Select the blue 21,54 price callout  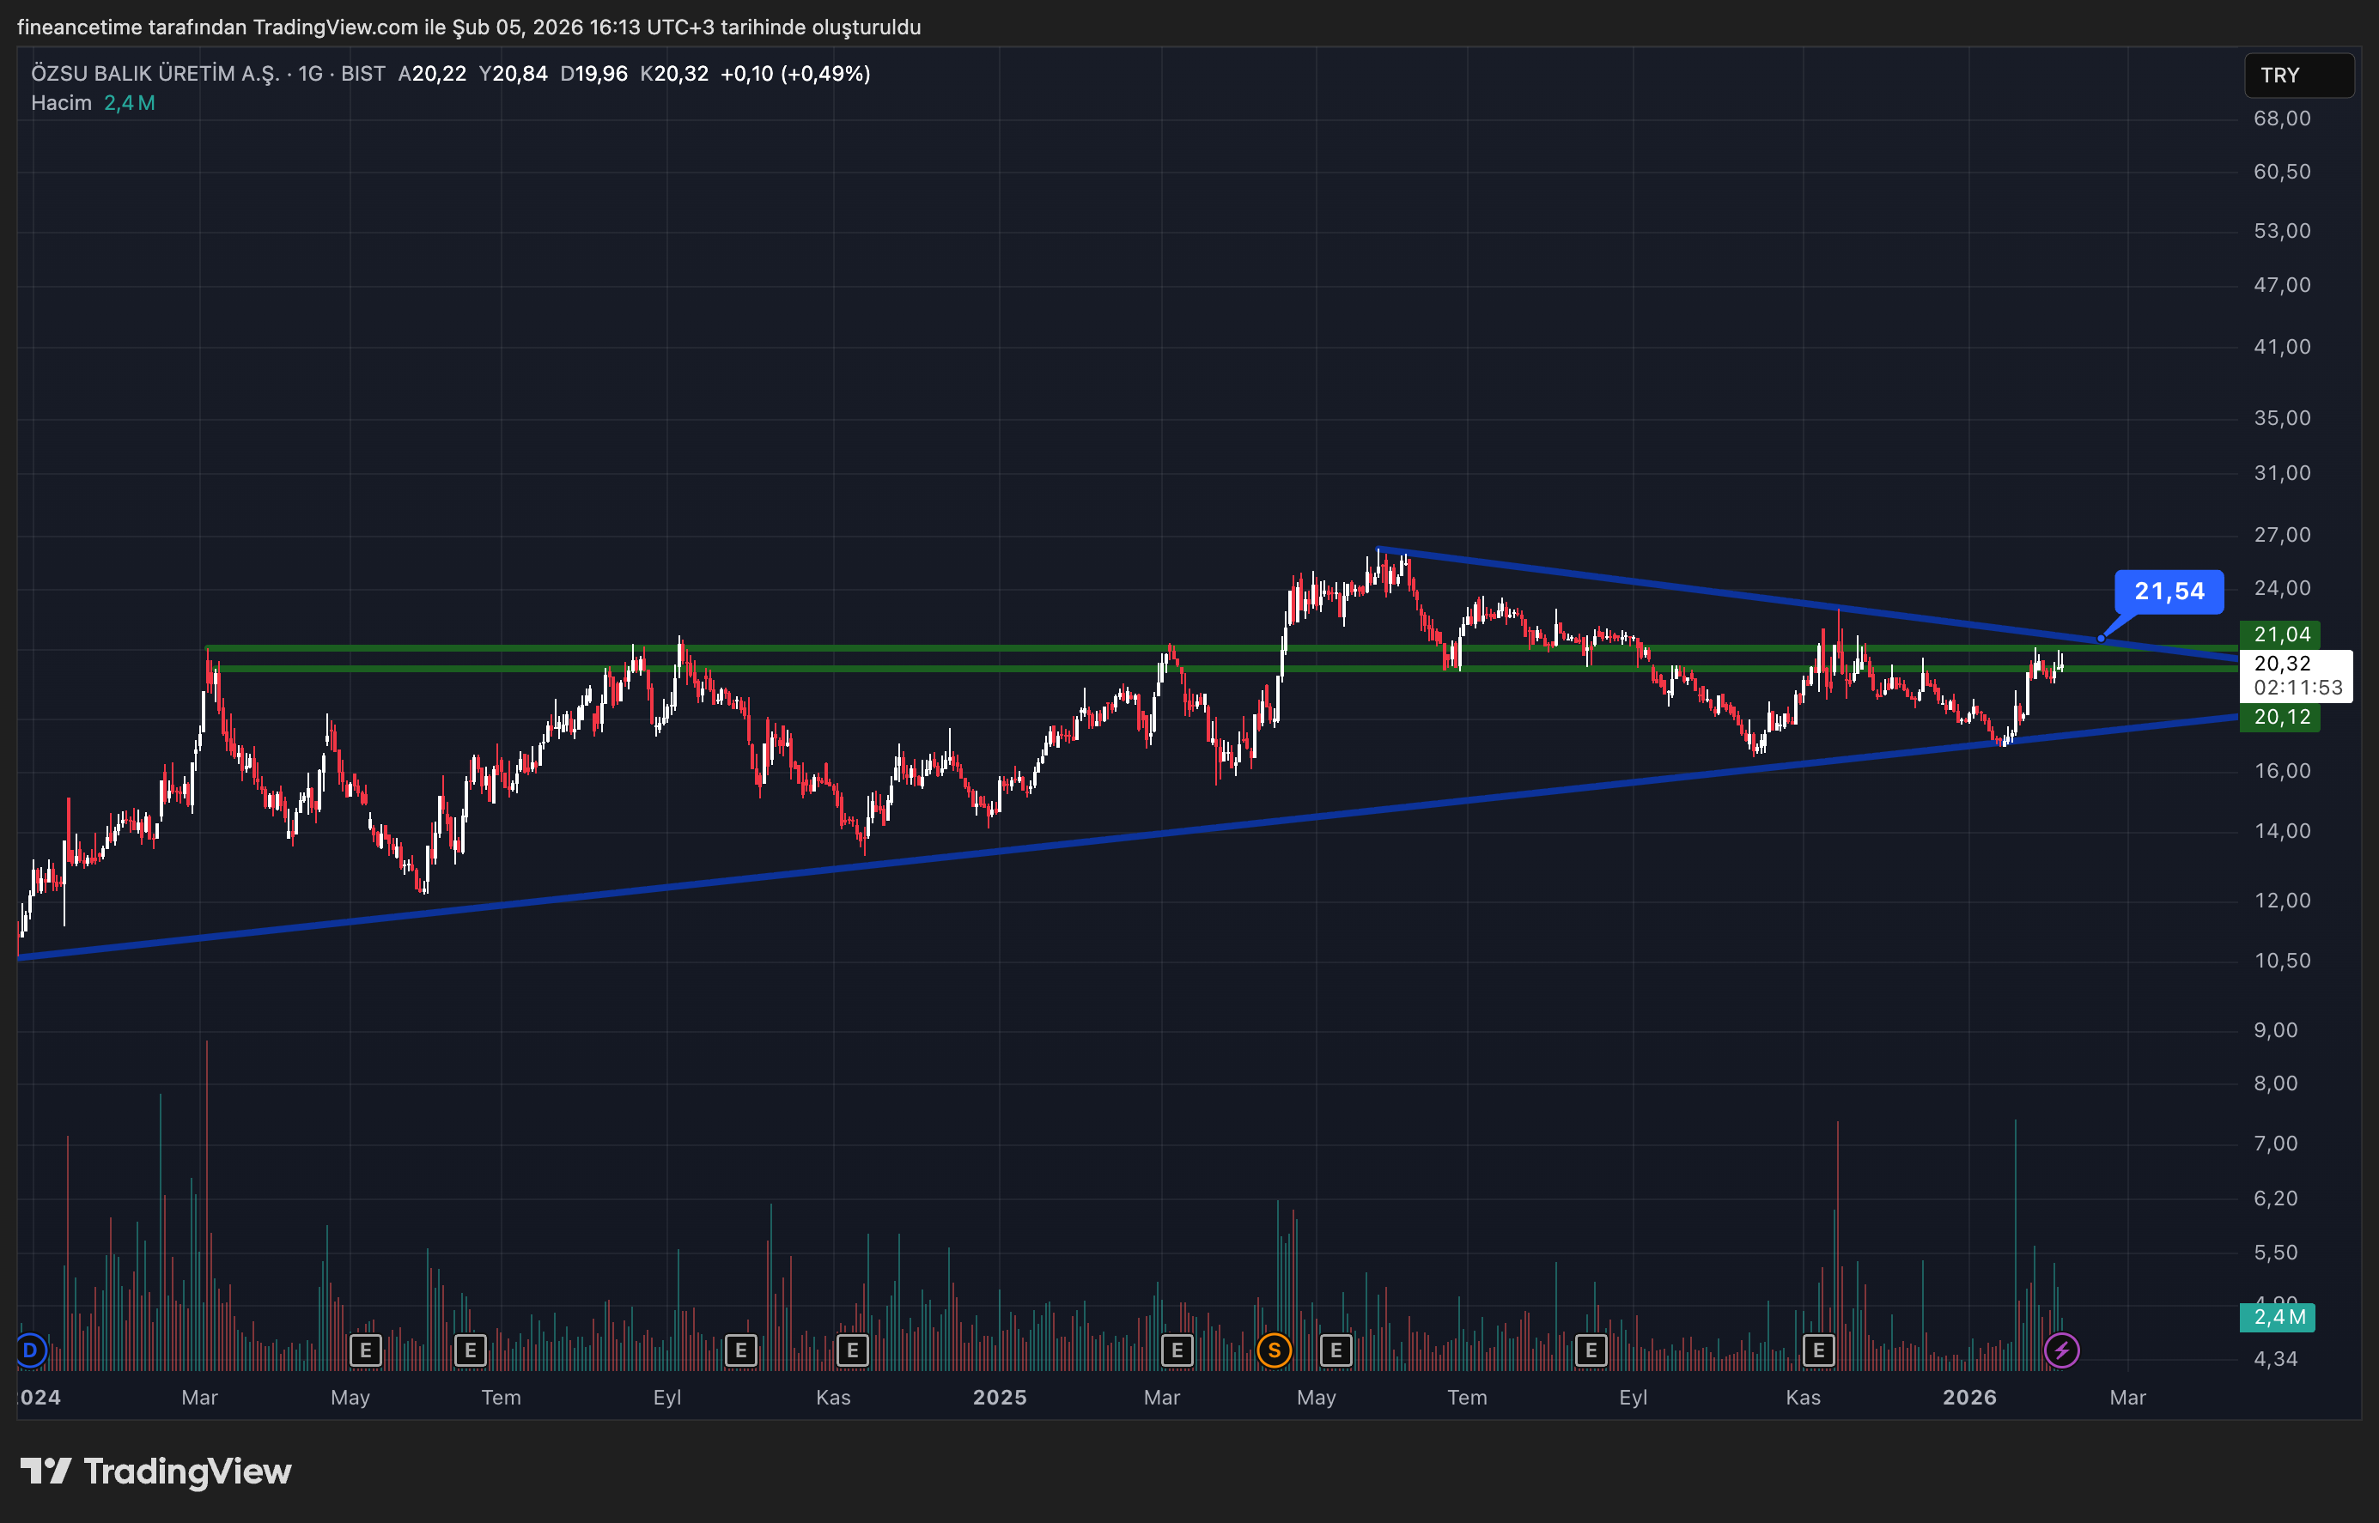pyautogui.click(x=2169, y=592)
